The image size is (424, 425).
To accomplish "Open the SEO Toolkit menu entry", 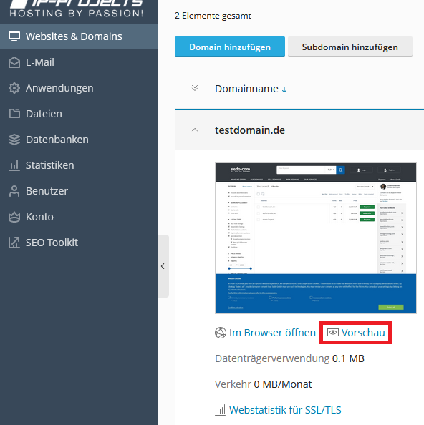I will click(52, 243).
